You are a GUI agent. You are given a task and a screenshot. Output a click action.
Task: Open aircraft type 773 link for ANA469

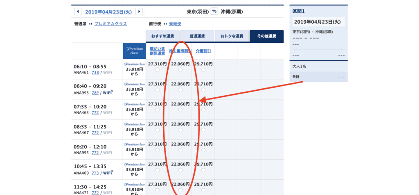95,173
